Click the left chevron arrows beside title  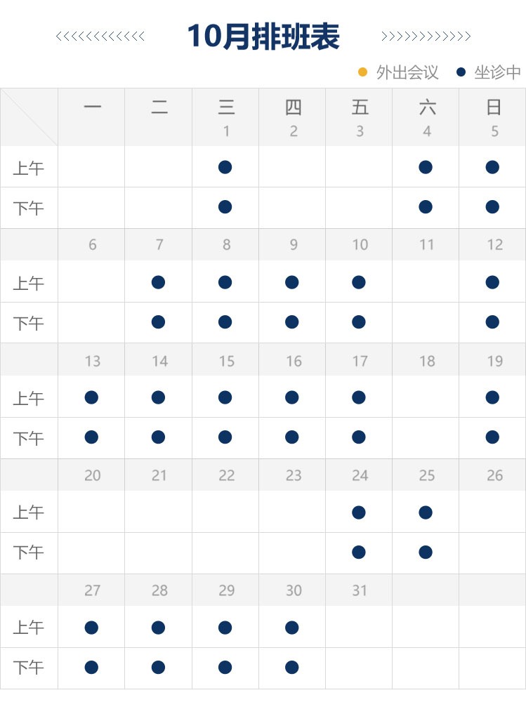pyautogui.click(x=100, y=37)
